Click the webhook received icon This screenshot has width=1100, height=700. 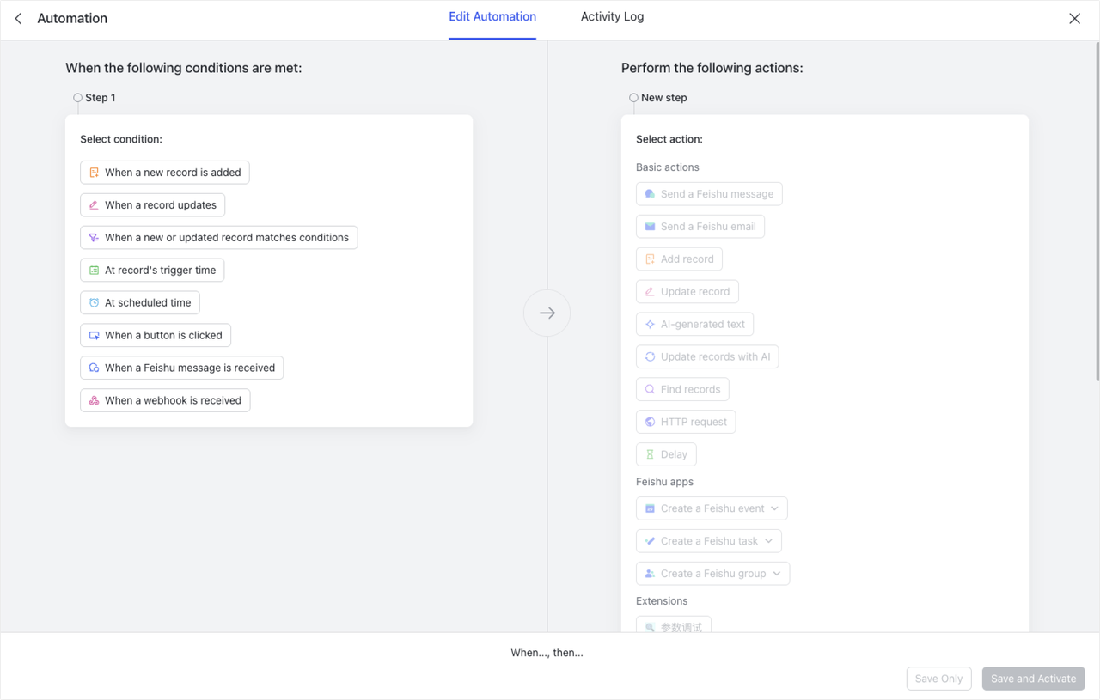click(x=95, y=401)
